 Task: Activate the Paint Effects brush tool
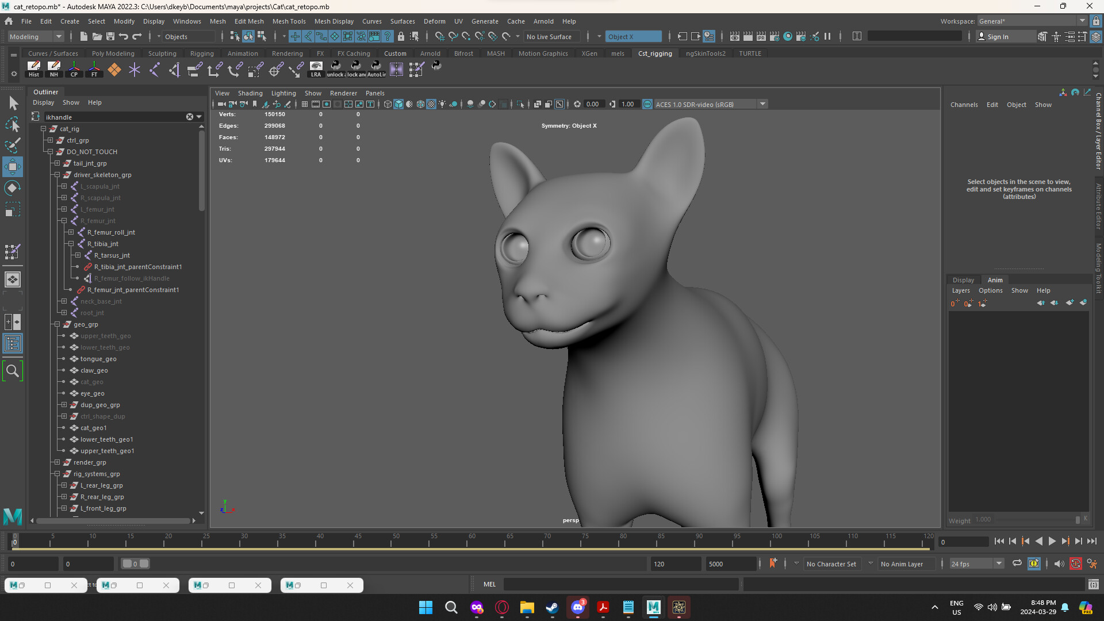pyautogui.click(x=12, y=146)
